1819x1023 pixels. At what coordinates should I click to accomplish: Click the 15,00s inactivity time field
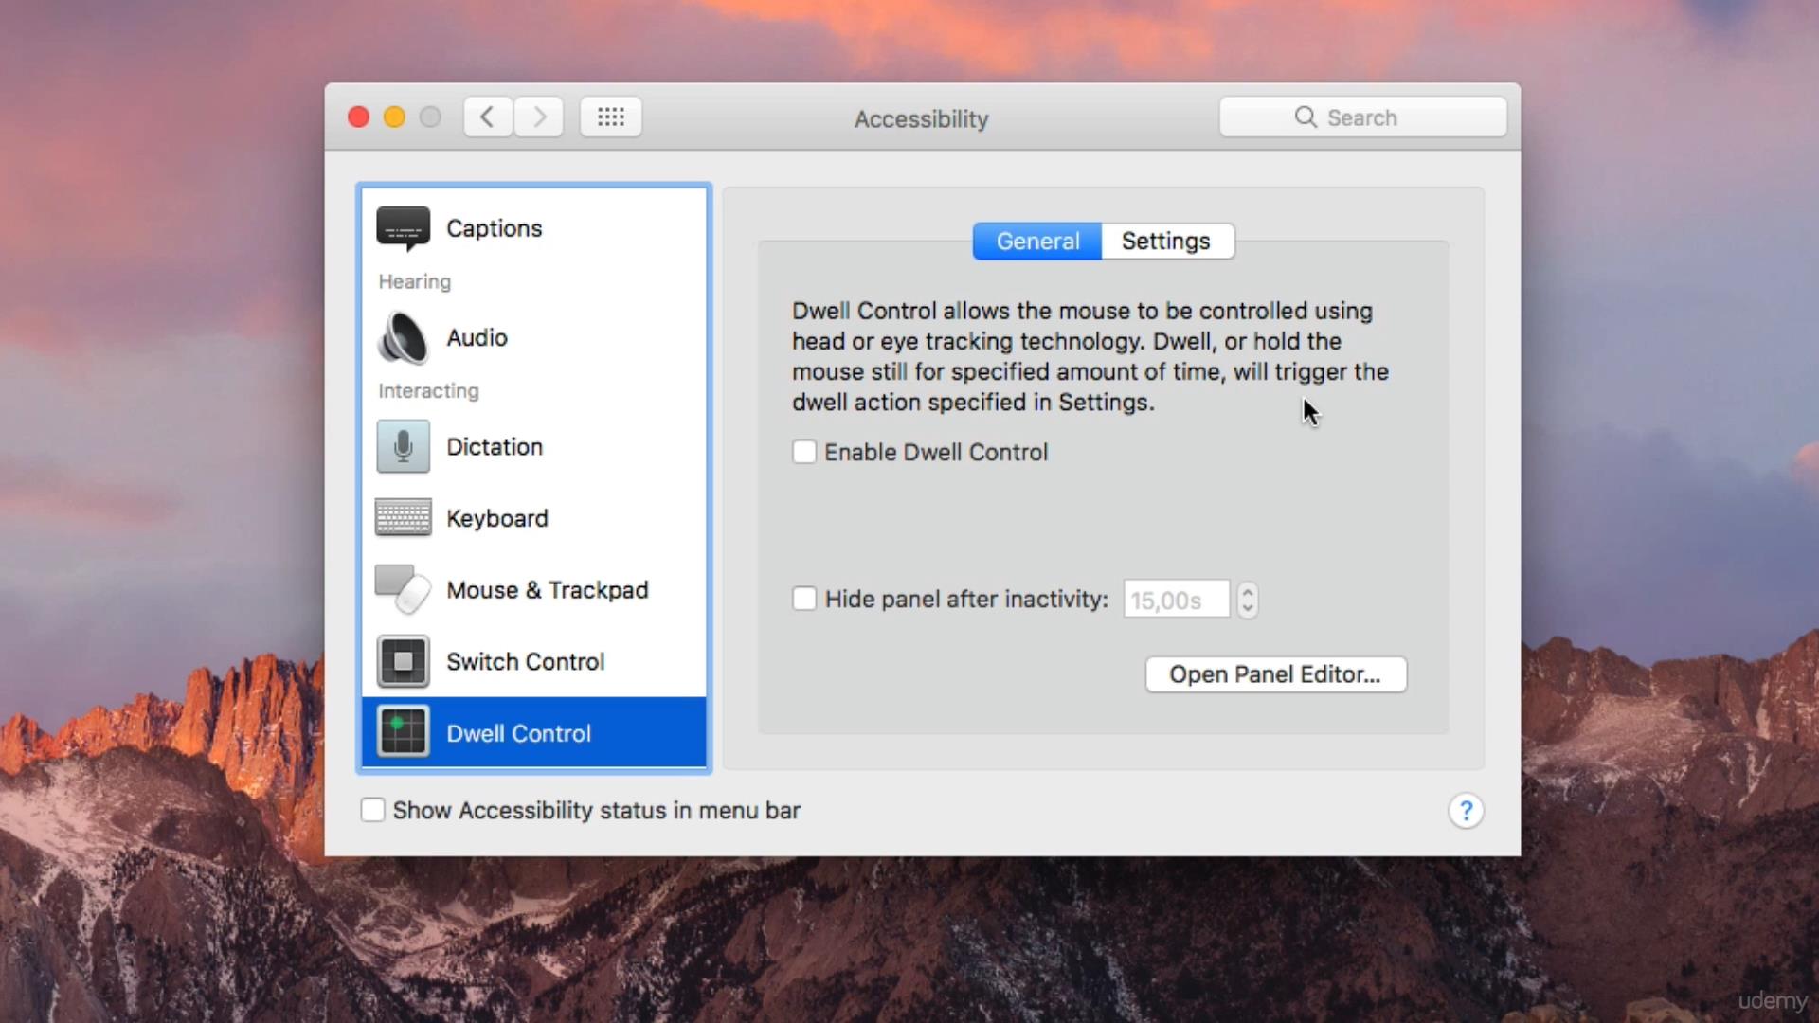(x=1177, y=600)
